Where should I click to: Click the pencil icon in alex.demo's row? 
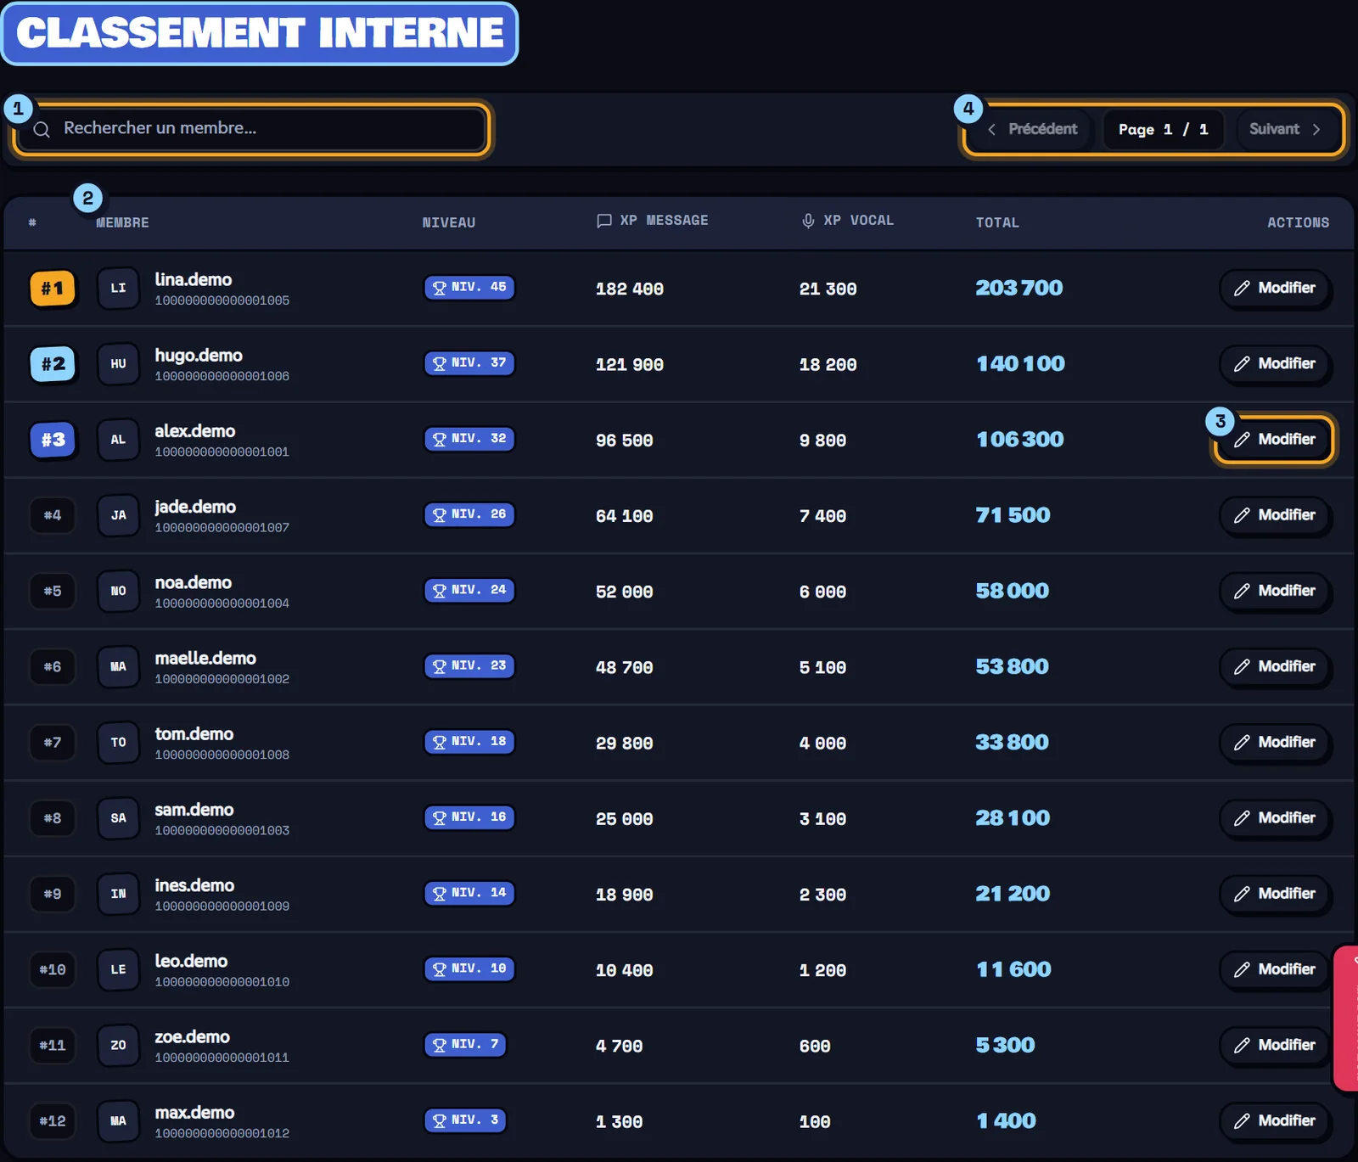click(1242, 440)
